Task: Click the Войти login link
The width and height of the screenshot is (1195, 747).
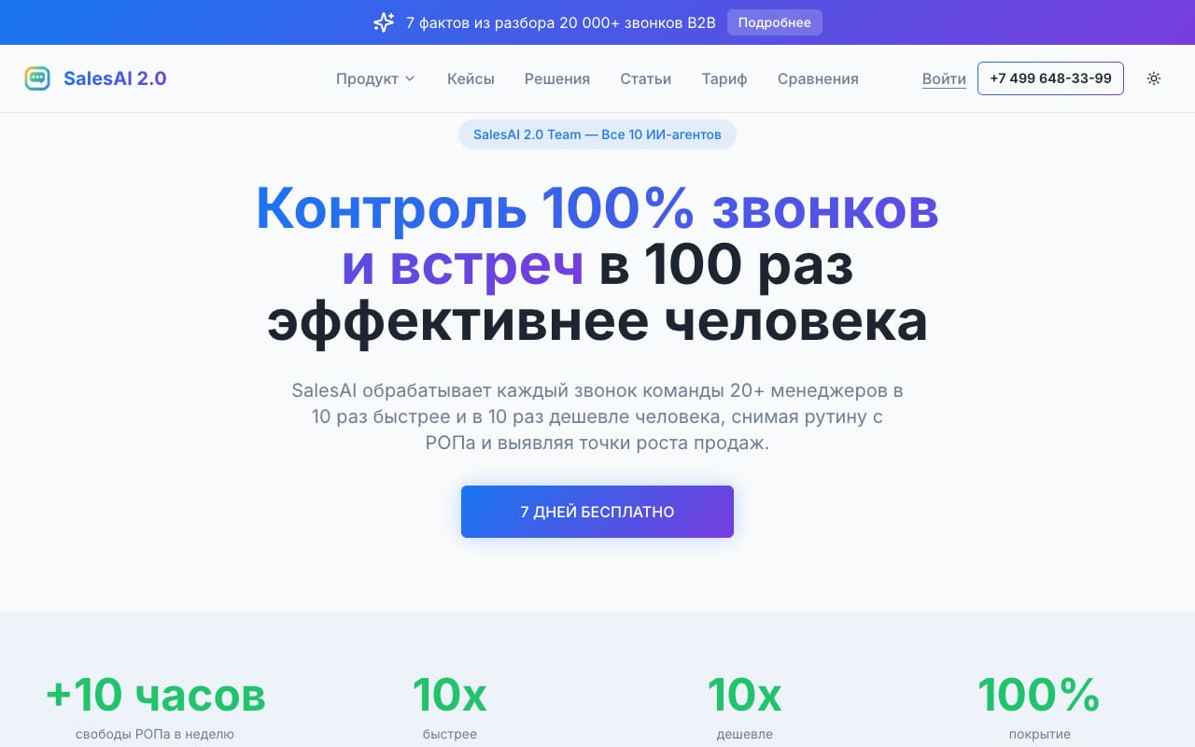Action: tap(944, 79)
